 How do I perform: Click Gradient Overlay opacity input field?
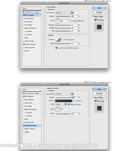coord(75,98)
